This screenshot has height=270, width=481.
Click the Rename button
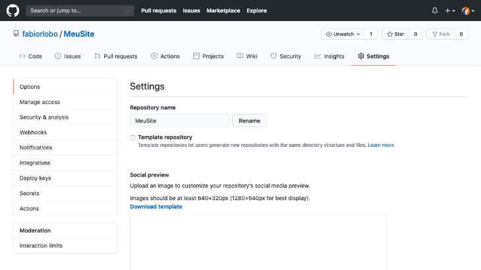pos(250,121)
